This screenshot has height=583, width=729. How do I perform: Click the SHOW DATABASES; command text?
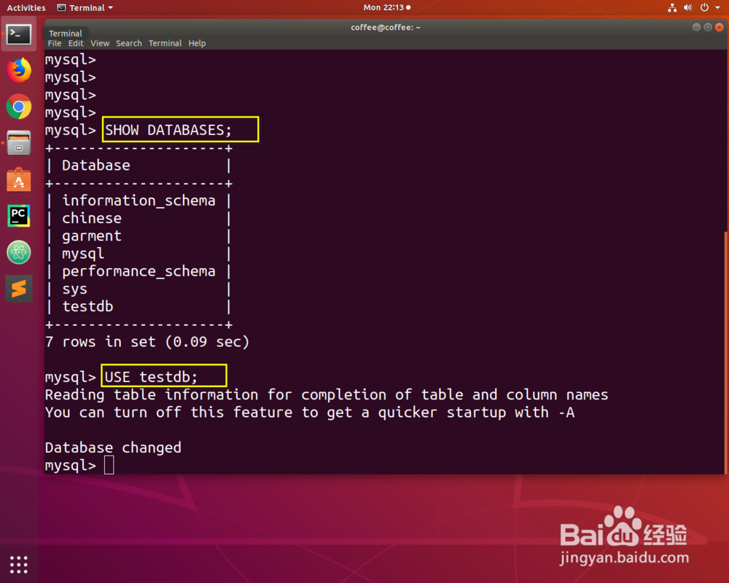(168, 130)
